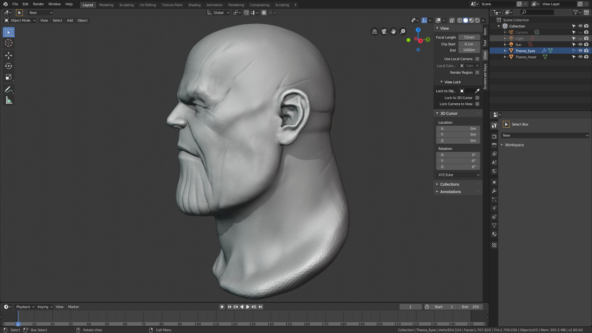The width and height of the screenshot is (592, 333).
Task: Toggle X-ray display icon
Action: click(452, 20)
